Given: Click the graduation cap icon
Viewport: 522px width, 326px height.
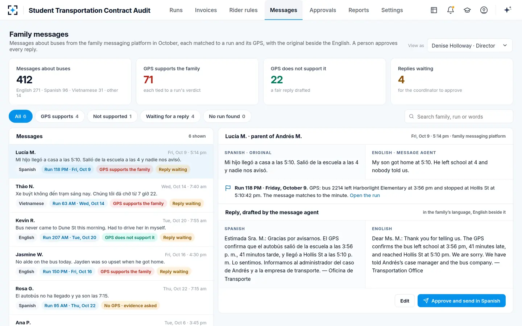Looking at the screenshot, I should click(x=467, y=10).
